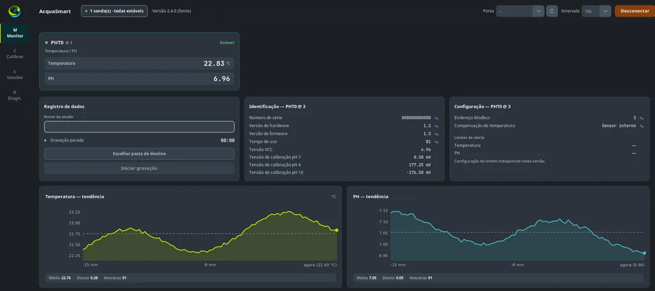Click the Identificação — PHT0 @ 3 heading
Viewport: 655px width, 291px height.
coord(277,107)
